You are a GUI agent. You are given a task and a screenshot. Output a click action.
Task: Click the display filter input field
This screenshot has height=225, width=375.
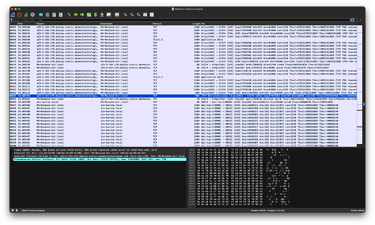tap(182, 20)
